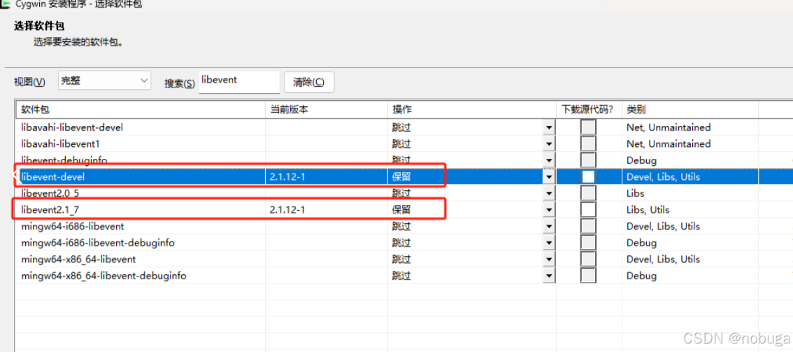Click 'Net, Unmaintained' category for libavahi-libevent1
Screen dimensions: 793x352
pos(669,144)
